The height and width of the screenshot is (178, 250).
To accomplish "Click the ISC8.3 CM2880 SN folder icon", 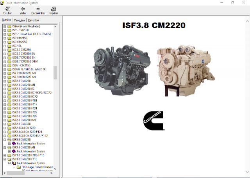I will [x=9, y=54].
